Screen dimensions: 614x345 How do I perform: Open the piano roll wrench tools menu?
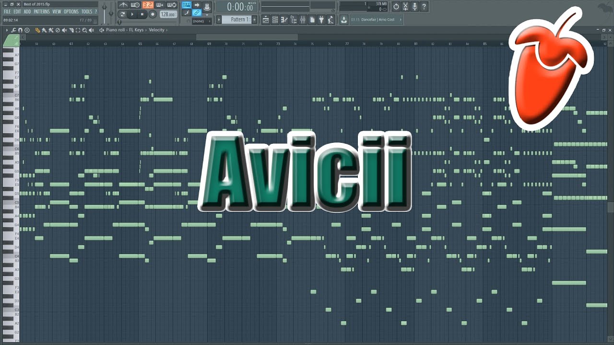click(x=13, y=30)
